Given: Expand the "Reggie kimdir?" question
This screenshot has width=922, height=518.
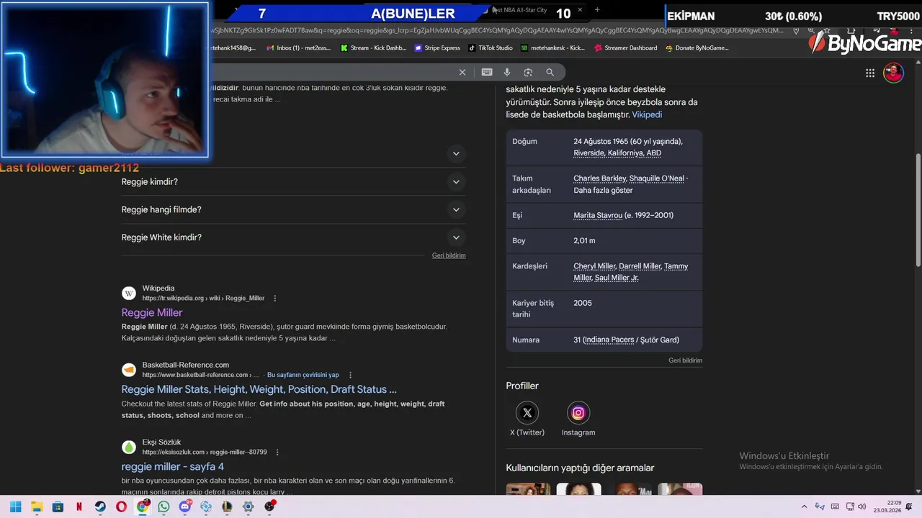Looking at the screenshot, I should pyautogui.click(x=293, y=182).
